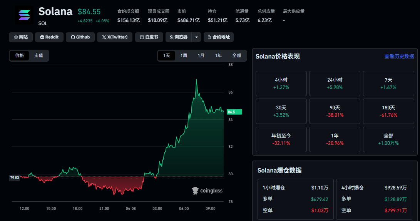Open the Github repository button

pos(80,37)
